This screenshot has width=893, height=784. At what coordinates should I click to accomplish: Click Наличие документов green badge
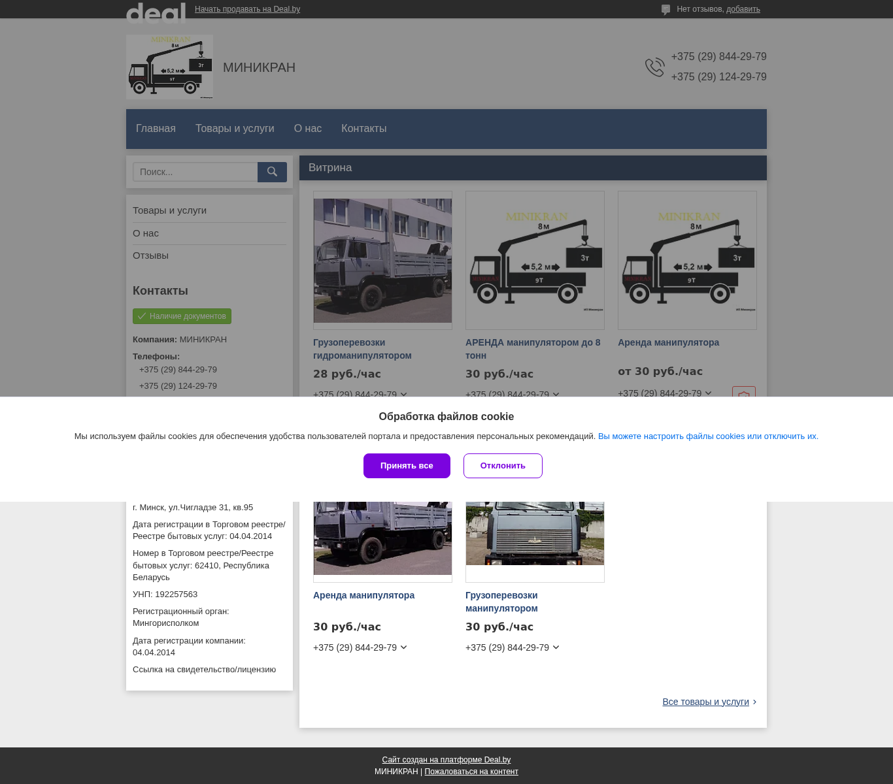pos(182,316)
